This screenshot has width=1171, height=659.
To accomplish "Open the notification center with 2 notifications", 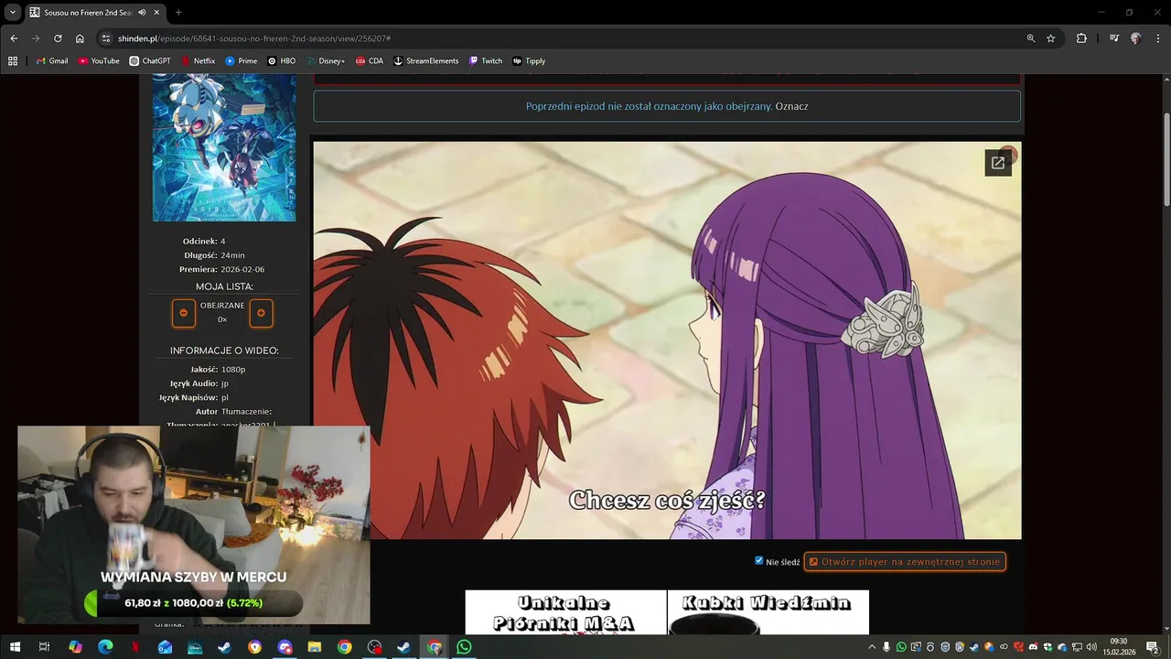I will (1153, 647).
